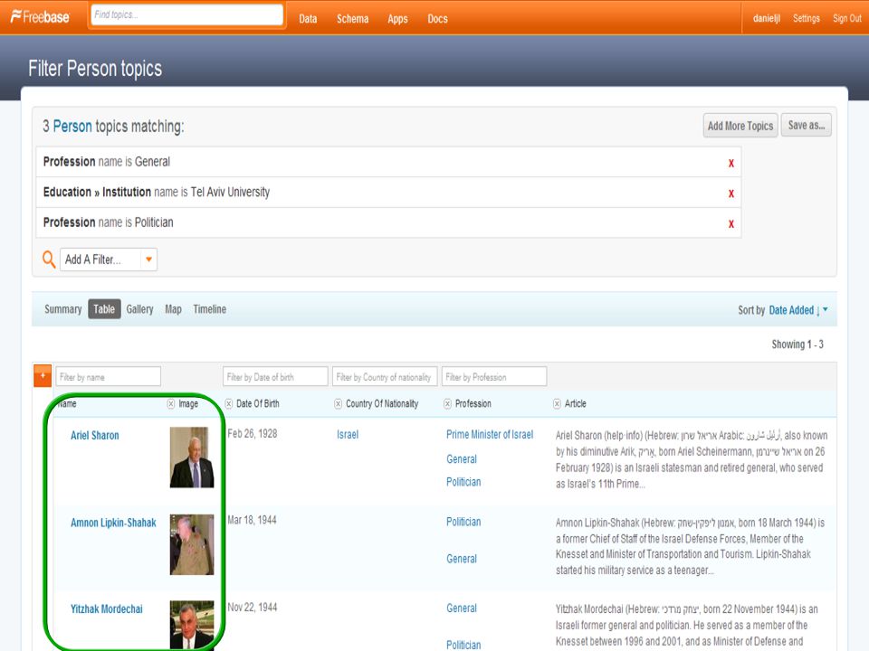Open the Data menu
Screen dimensions: 869x651
[x=308, y=19]
